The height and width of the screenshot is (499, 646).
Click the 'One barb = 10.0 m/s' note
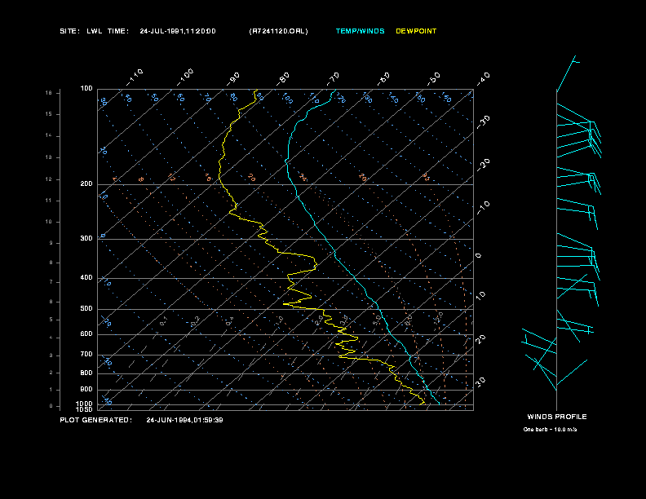[x=550, y=430]
